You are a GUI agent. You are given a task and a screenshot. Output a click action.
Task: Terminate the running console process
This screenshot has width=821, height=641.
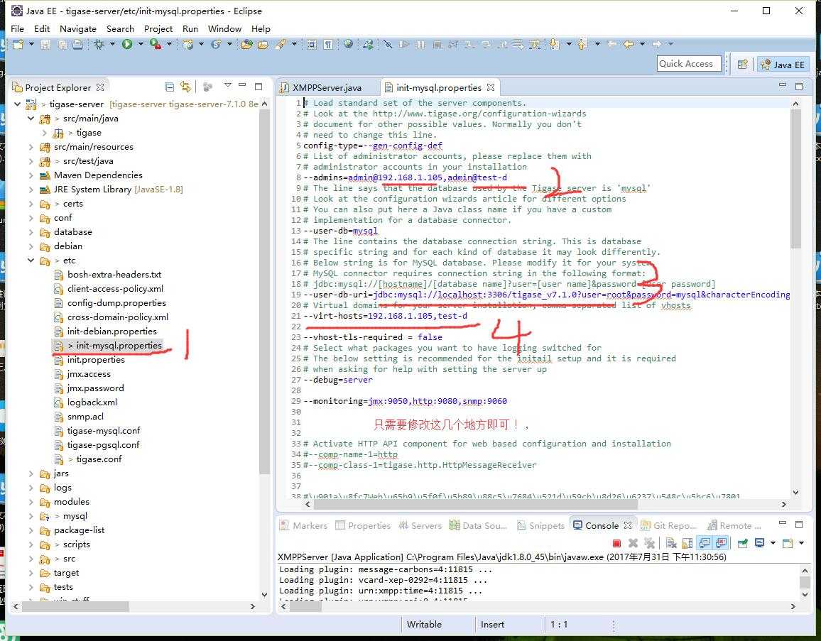616,543
